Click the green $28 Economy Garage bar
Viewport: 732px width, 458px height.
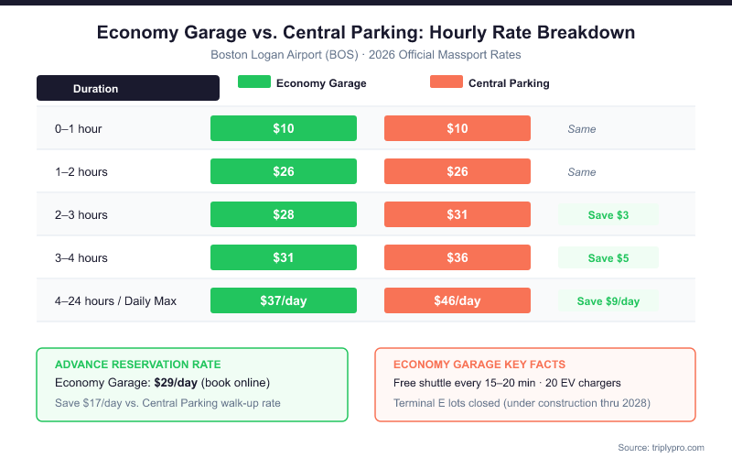[284, 214]
